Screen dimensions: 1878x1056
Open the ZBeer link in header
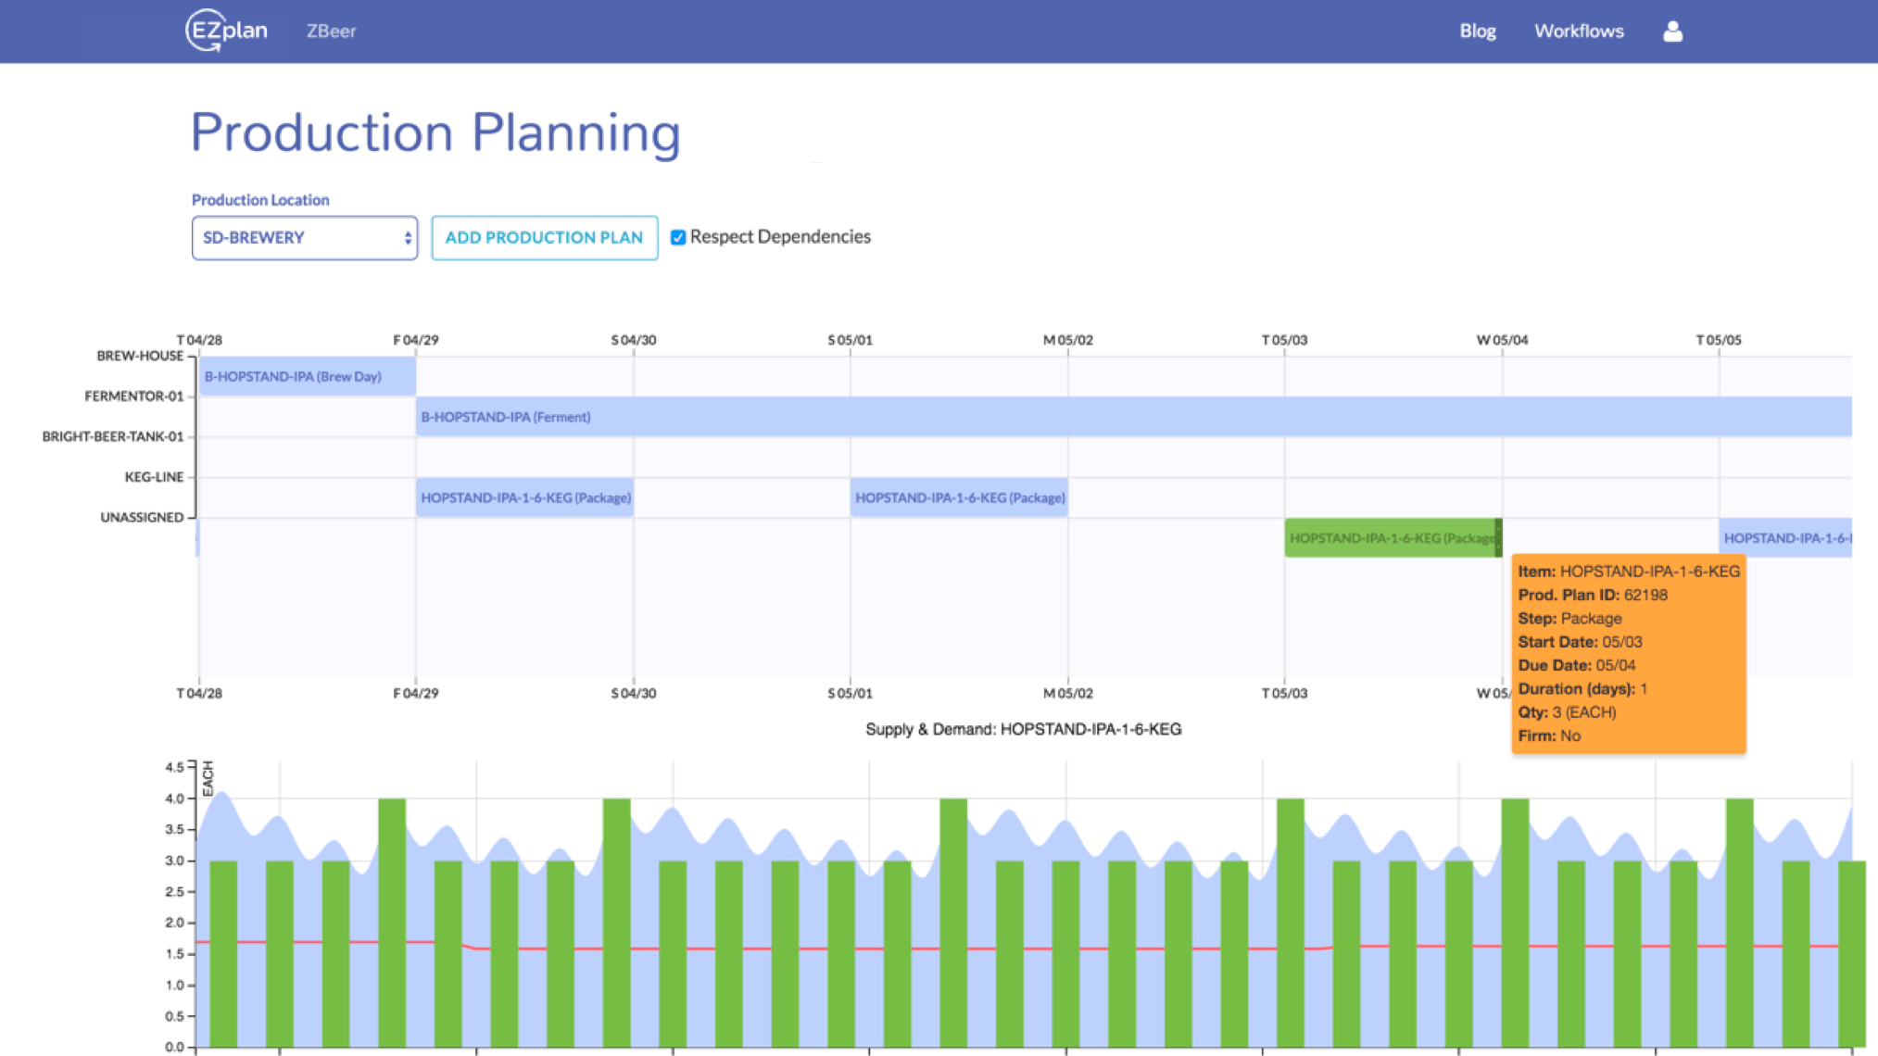coord(331,31)
